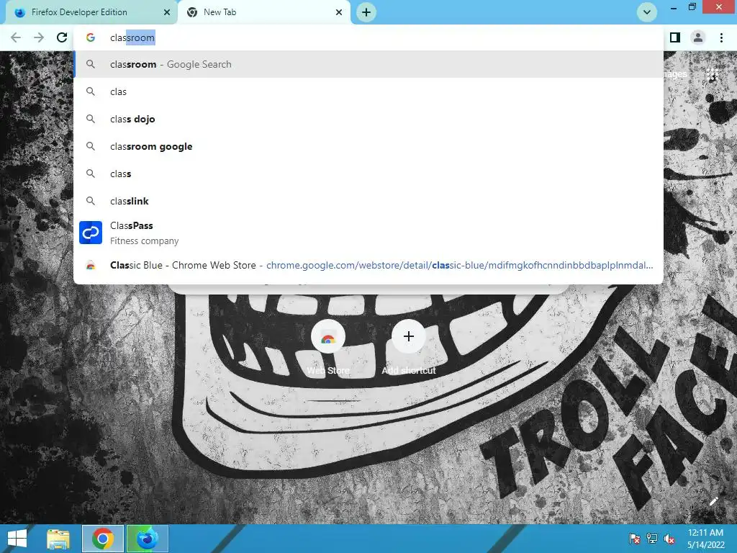Go back with the back arrow

click(x=16, y=37)
